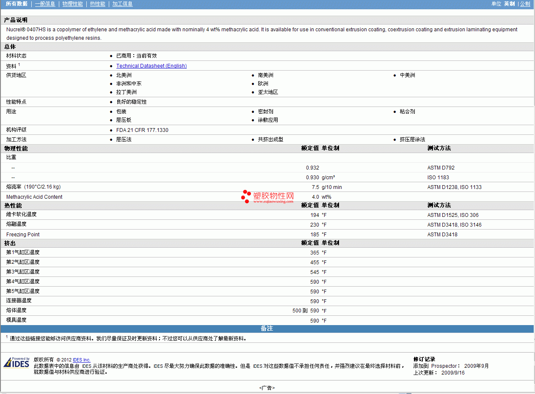Select the 密封剂 use entry

(266, 112)
